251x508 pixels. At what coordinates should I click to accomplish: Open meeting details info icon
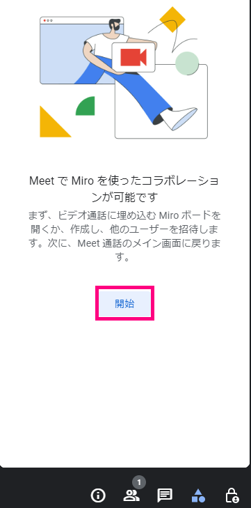click(98, 495)
